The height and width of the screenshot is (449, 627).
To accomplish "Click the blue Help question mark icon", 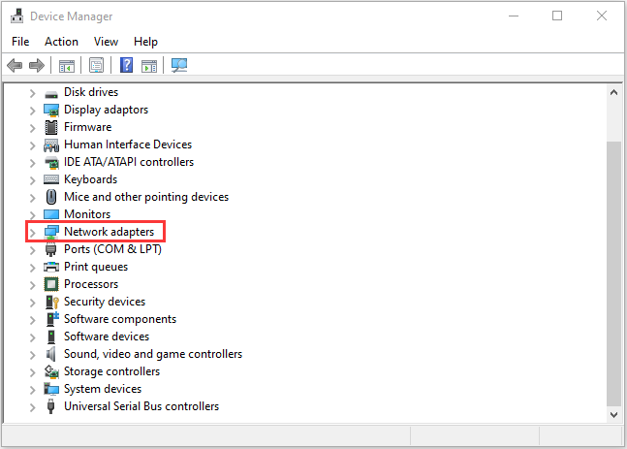I will [126, 66].
